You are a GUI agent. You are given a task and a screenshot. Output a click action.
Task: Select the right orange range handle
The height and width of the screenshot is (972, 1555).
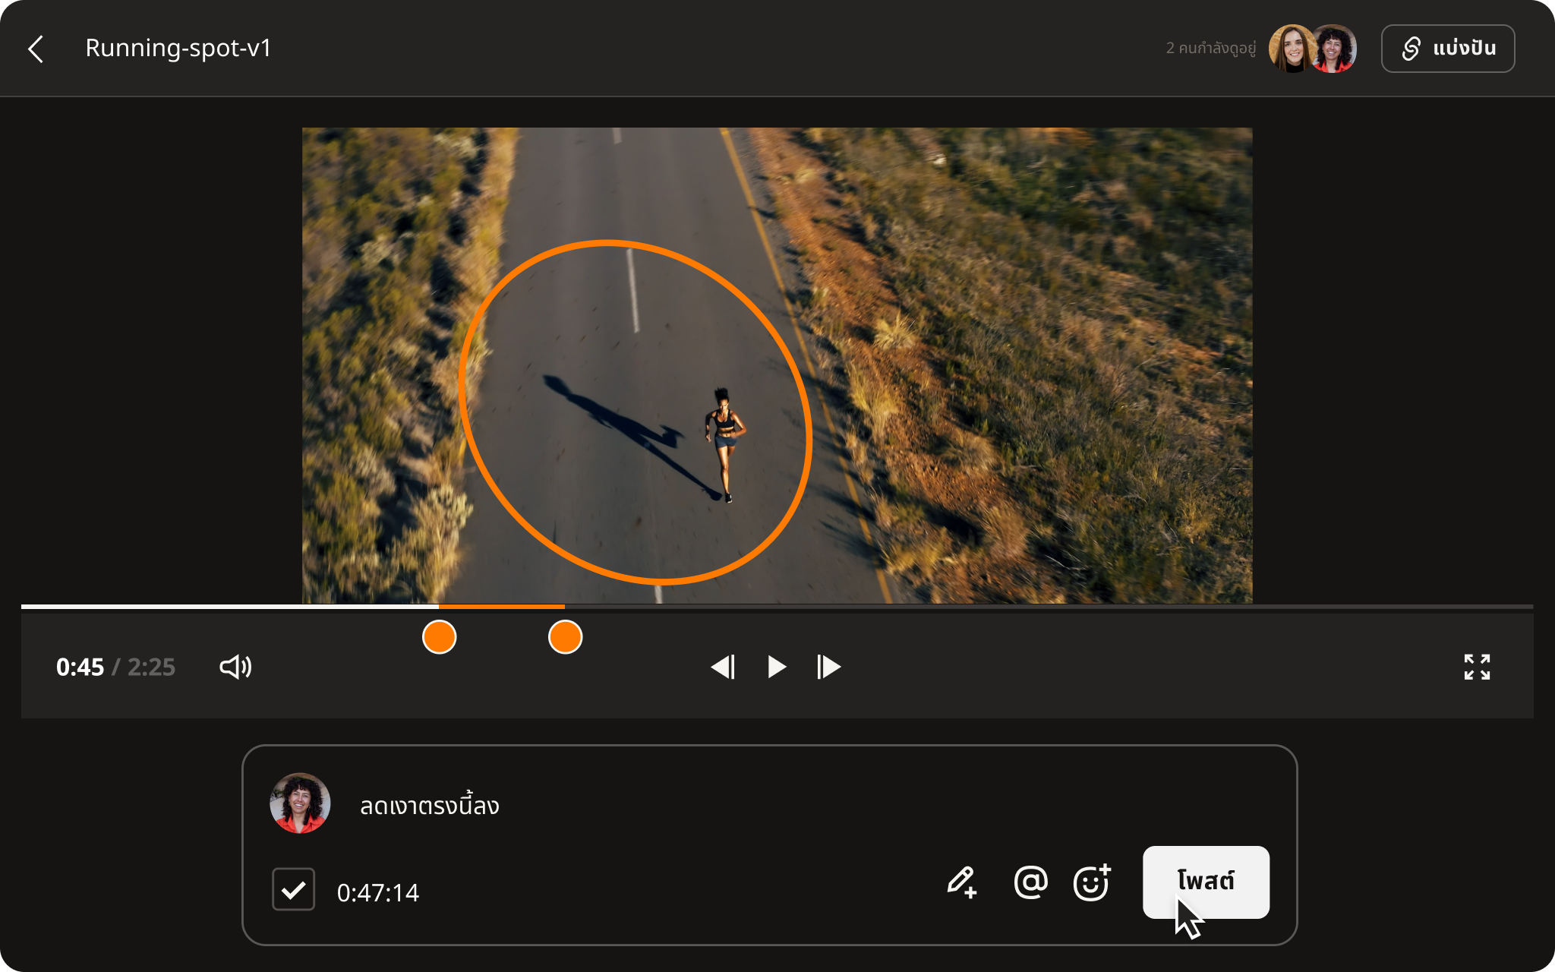click(565, 636)
